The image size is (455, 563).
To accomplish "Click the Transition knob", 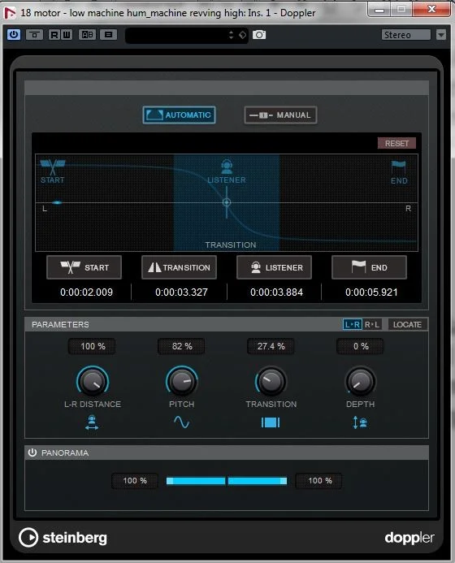I will point(271,381).
